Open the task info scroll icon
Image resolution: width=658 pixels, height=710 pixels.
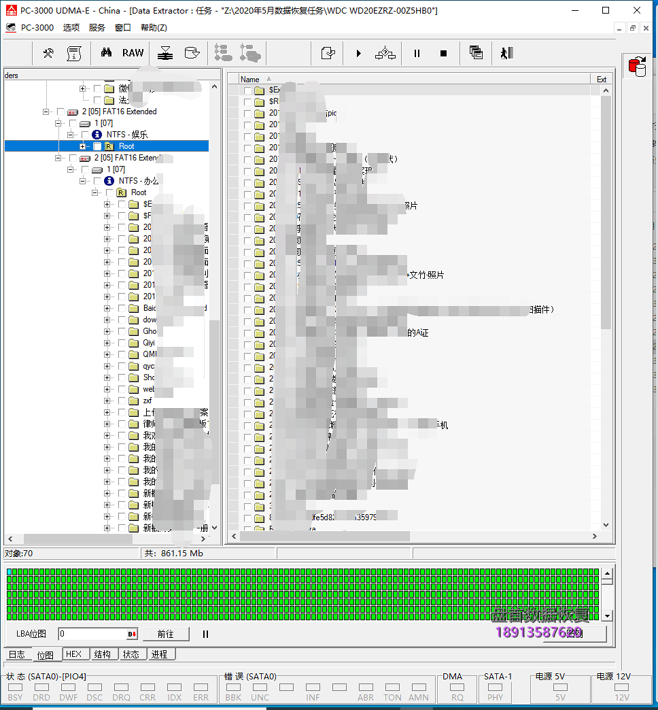coord(74,54)
